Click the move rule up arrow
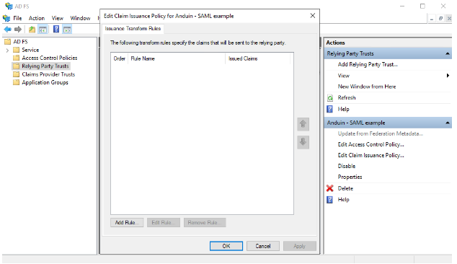The width and height of the screenshot is (457, 264). (x=303, y=124)
